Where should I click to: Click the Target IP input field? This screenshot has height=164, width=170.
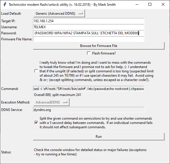[88, 21]
